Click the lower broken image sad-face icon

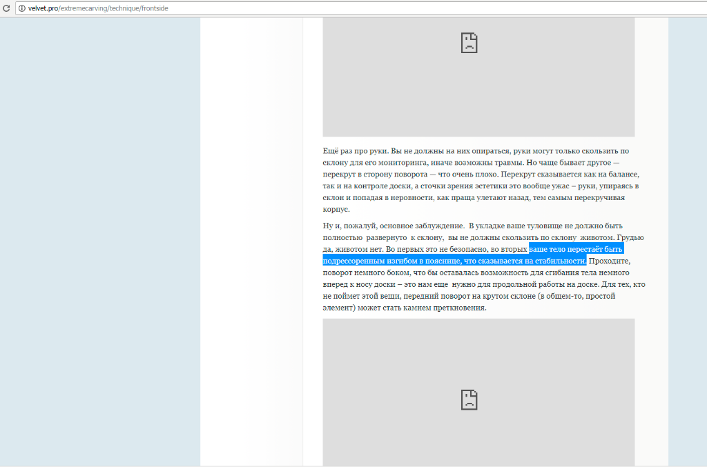[x=469, y=400]
